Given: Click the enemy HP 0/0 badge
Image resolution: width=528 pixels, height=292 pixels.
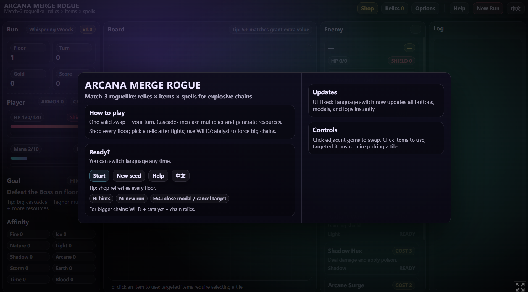Looking at the screenshot, I should pyautogui.click(x=339, y=61).
